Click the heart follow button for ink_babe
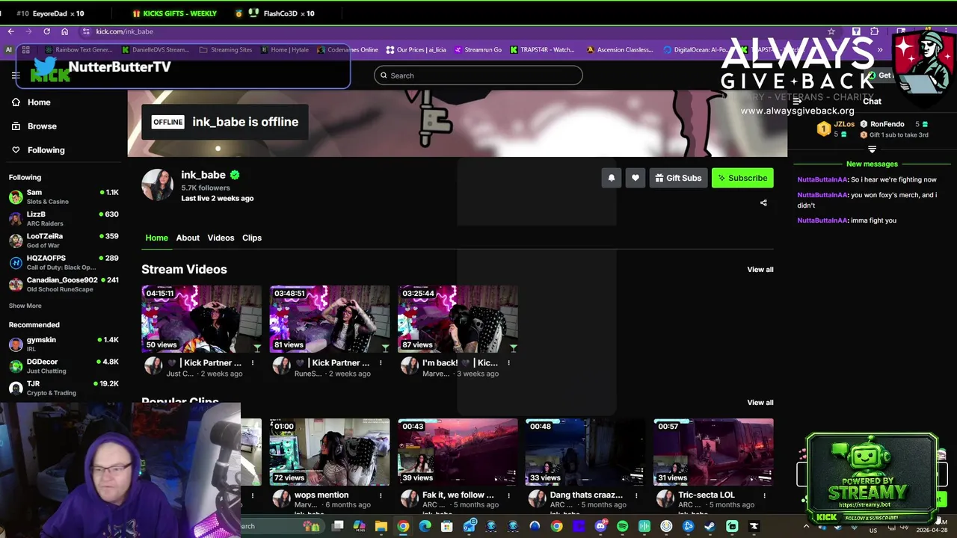The image size is (957, 538). coord(636,178)
